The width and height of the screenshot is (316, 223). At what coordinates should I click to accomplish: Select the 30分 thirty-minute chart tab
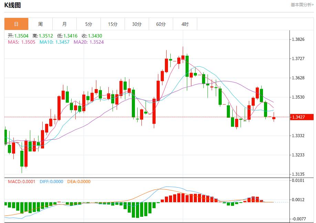136,24
